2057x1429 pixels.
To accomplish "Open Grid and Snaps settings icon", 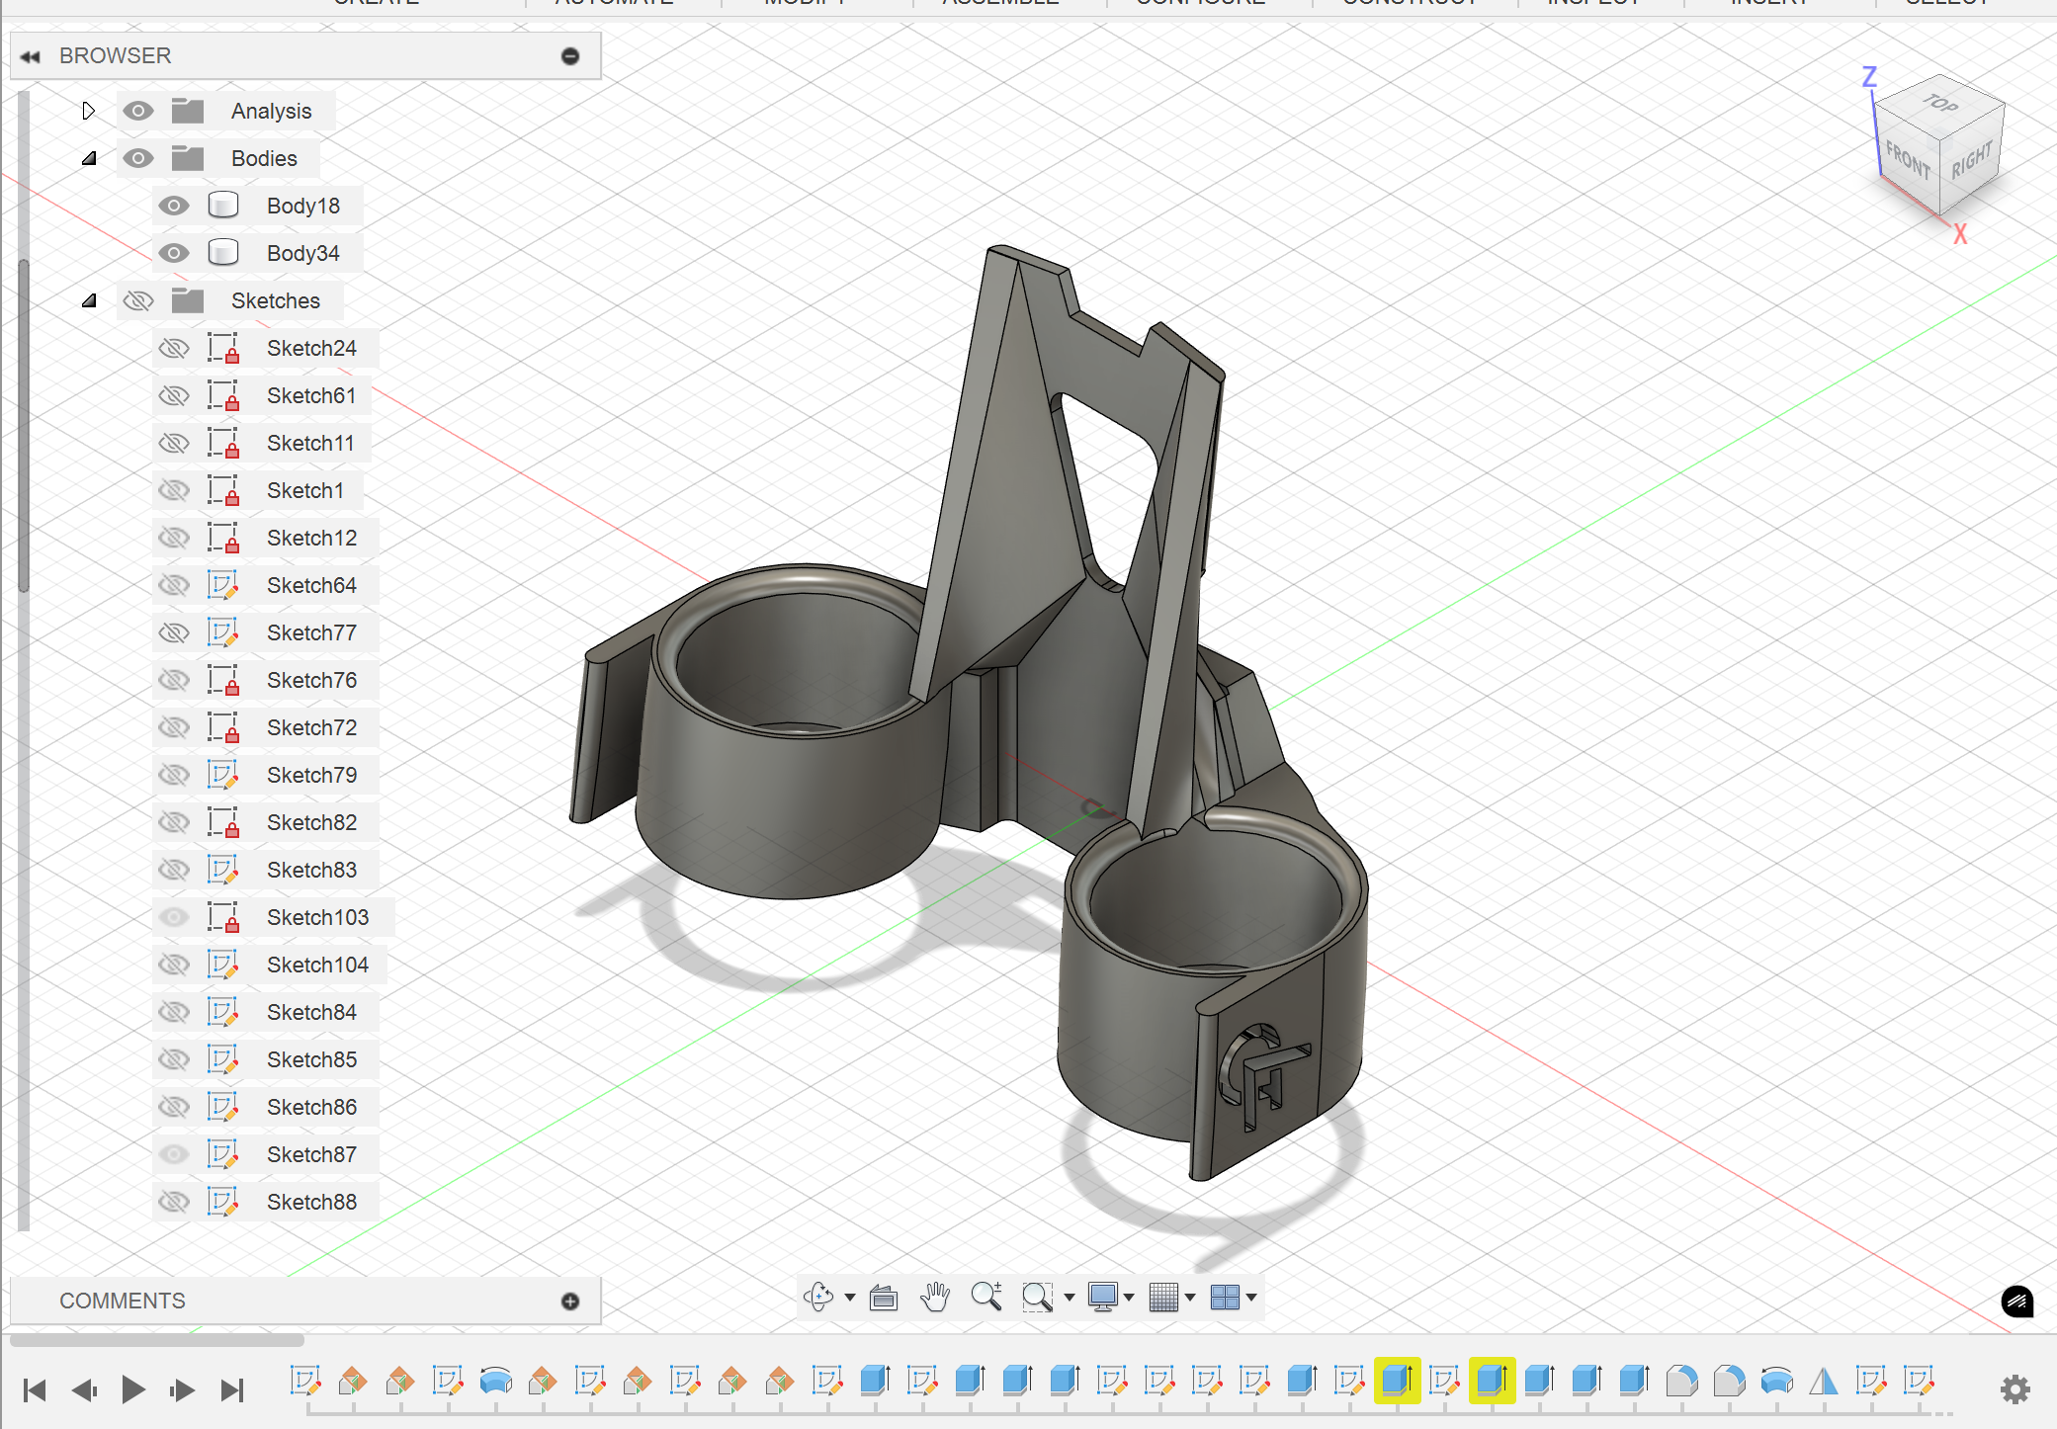I will click(1163, 1297).
